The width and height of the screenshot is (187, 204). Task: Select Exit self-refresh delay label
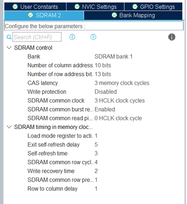[x=53, y=144]
